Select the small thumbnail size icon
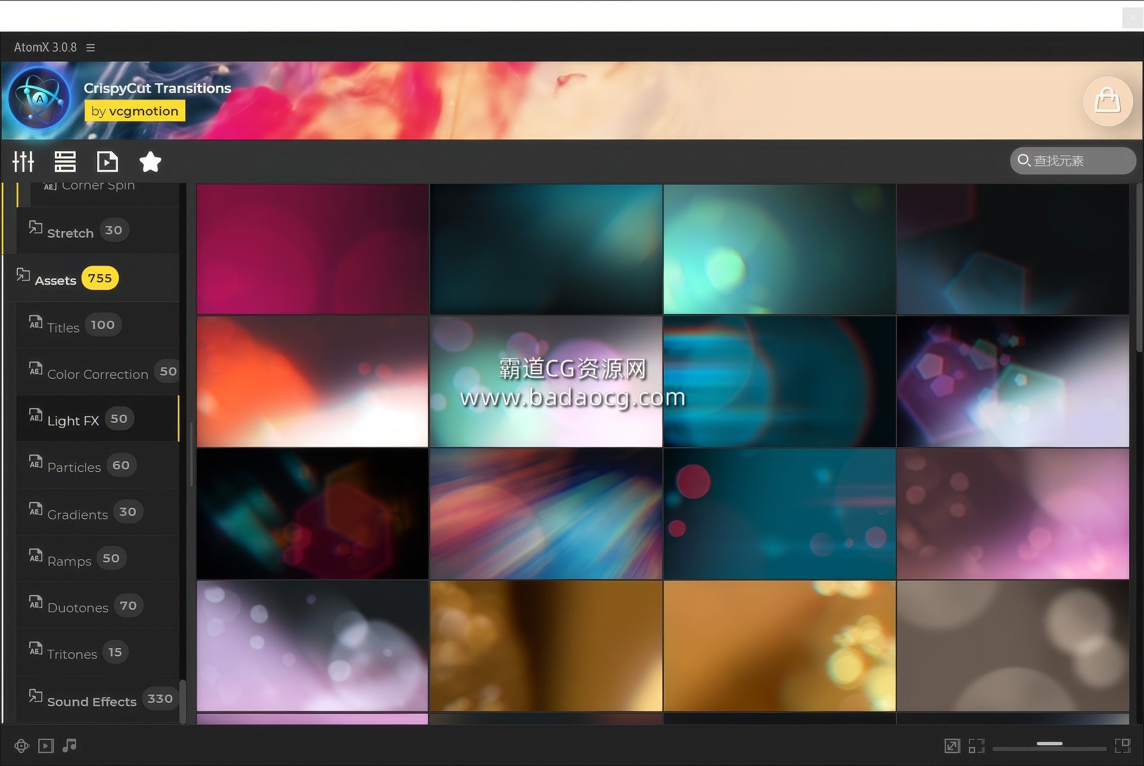The image size is (1144, 766). click(x=976, y=746)
